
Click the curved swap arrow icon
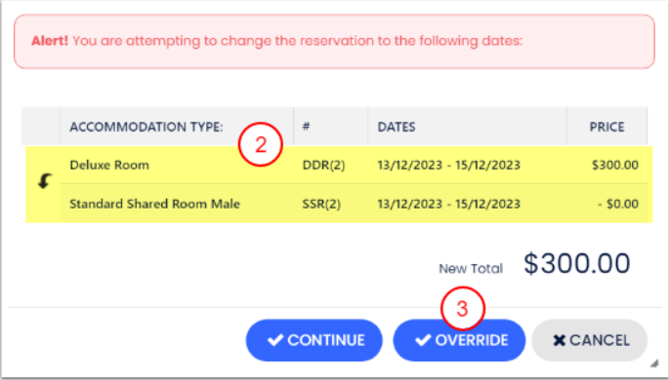coord(44,181)
